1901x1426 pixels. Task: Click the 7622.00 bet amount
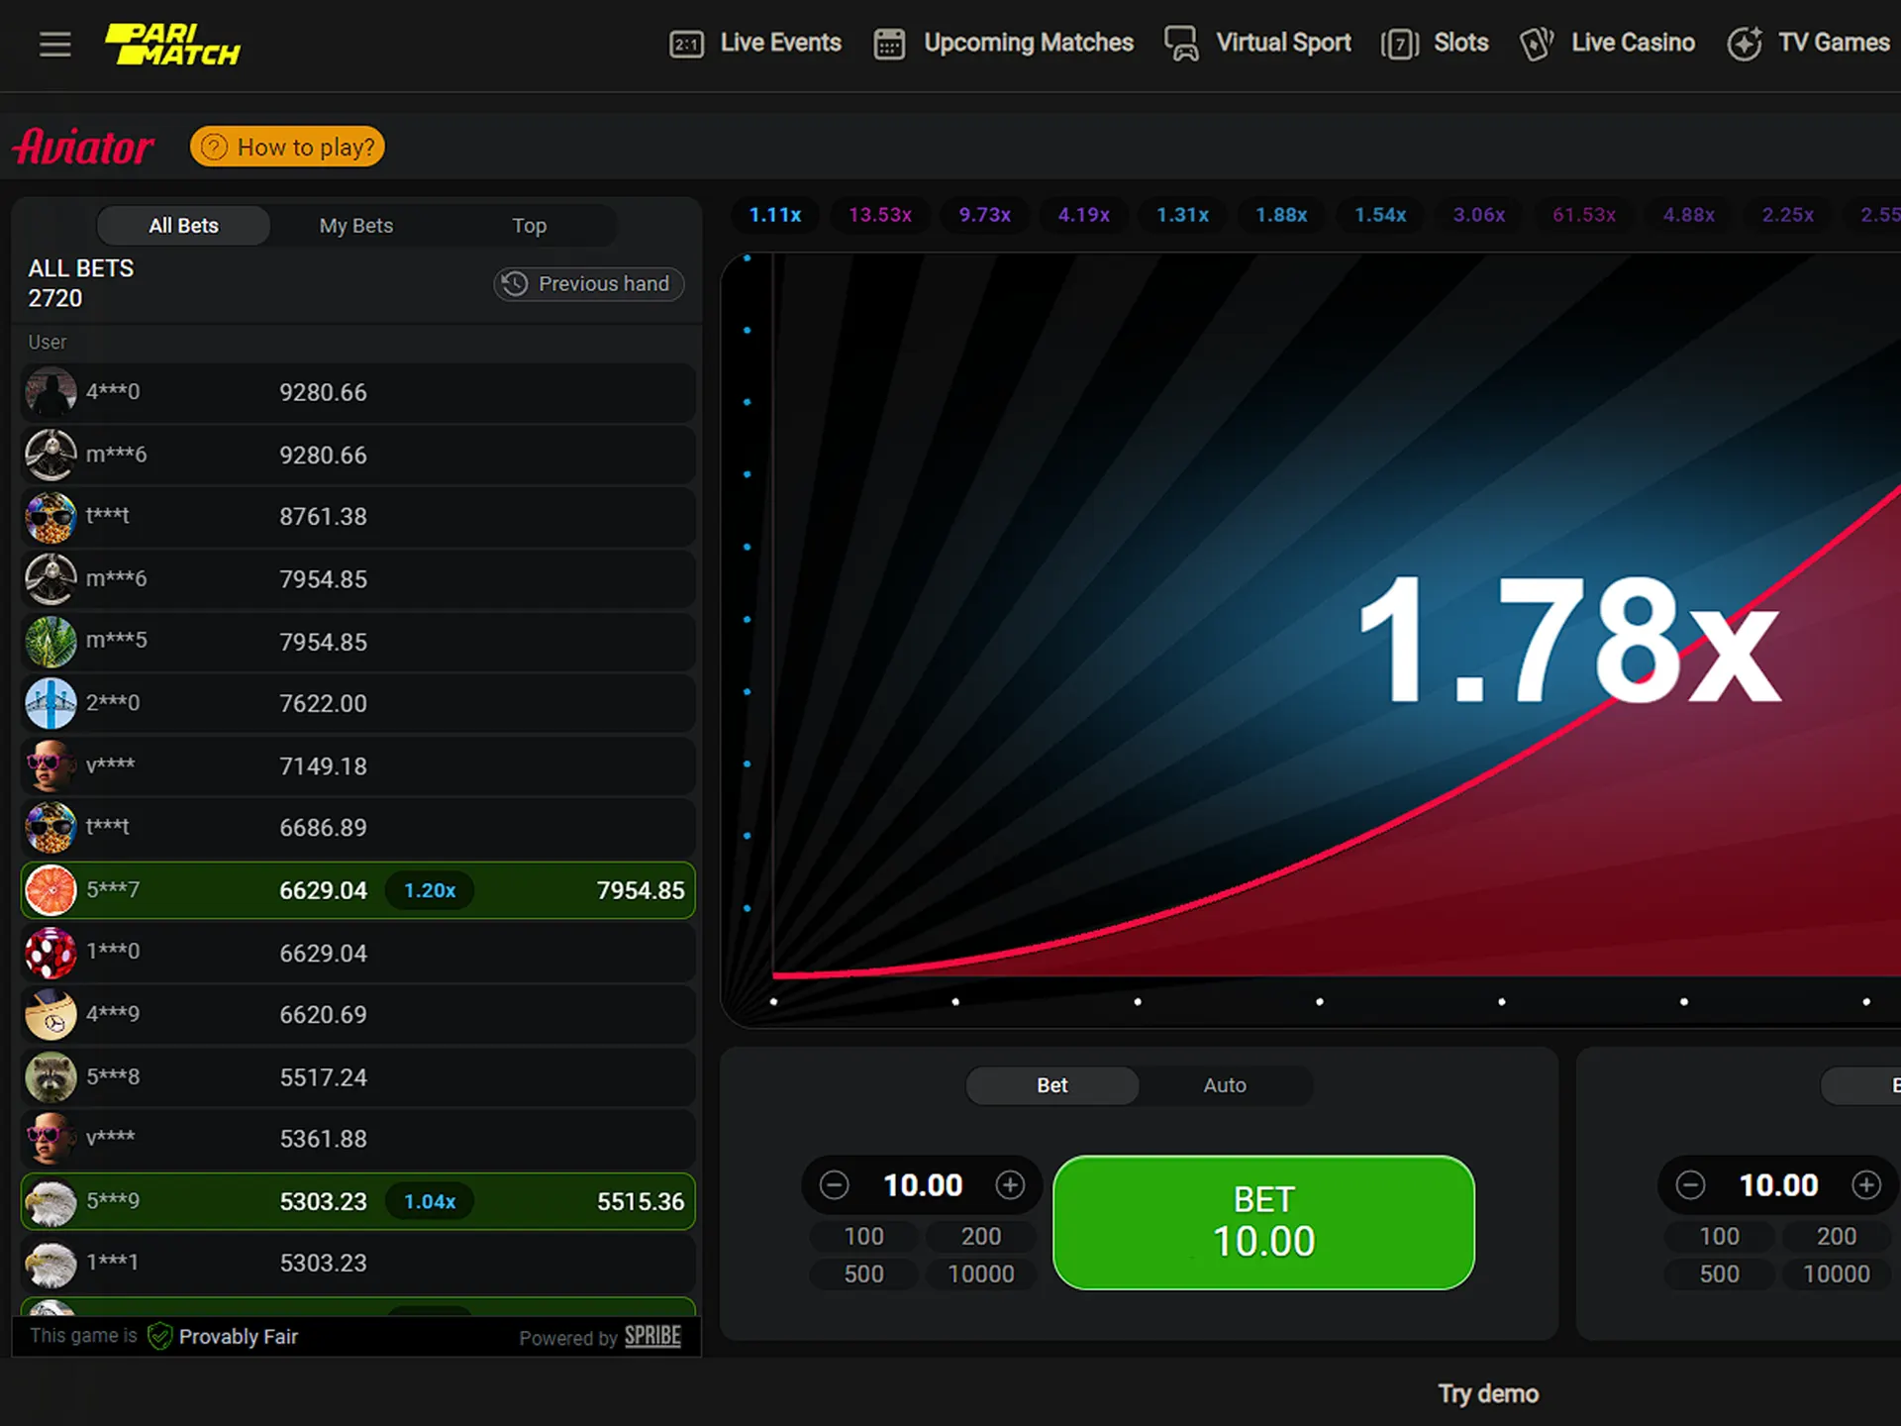[x=323, y=703]
